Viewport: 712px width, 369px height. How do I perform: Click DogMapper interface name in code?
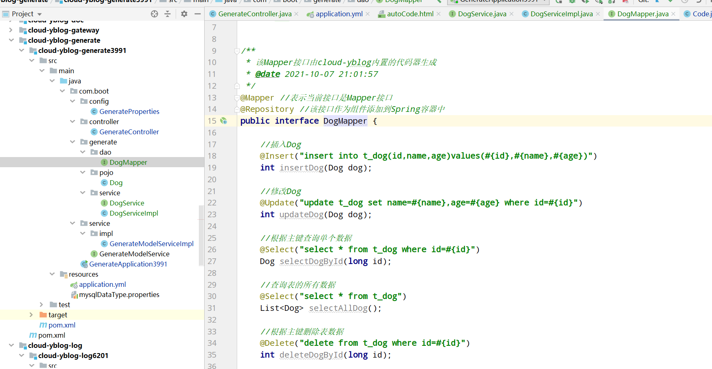click(x=345, y=121)
